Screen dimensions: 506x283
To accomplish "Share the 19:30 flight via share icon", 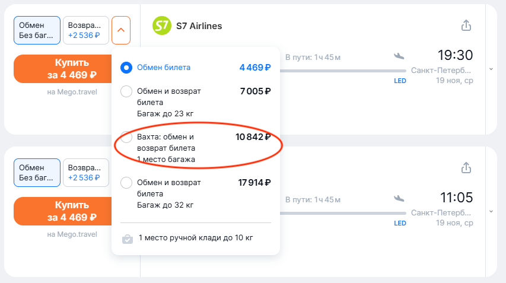I will click(x=466, y=26).
